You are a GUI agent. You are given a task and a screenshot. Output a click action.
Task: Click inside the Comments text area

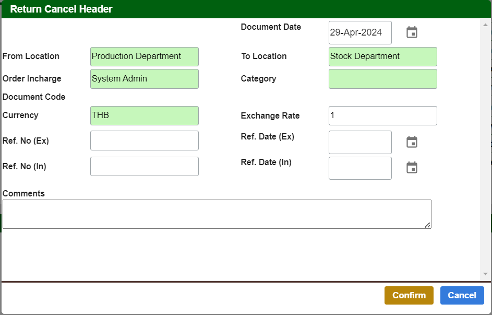217,214
